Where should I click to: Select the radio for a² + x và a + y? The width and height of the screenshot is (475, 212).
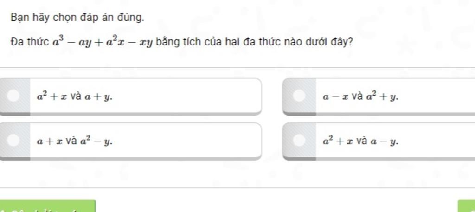coord(13,96)
